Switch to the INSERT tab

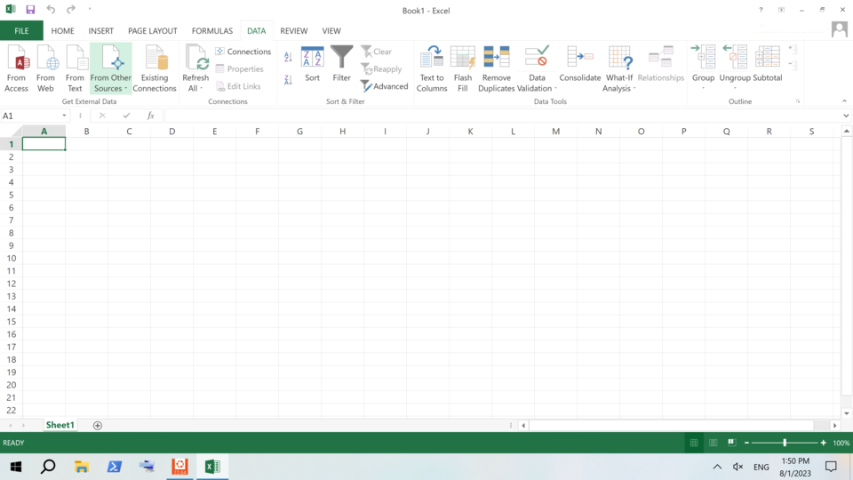point(101,30)
